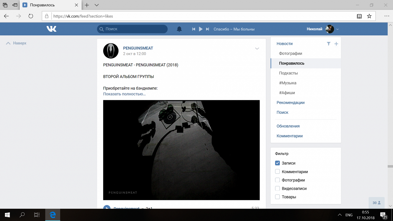Open the PENGUINSMEAT avatar
This screenshot has width=393, height=221.
pyautogui.click(x=111, y=51)
